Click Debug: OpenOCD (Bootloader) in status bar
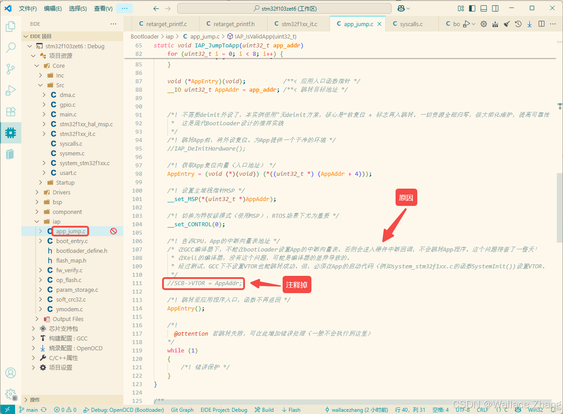Viewport: 563px width, 414px height. pyautogui.click(x=124, y=410)
